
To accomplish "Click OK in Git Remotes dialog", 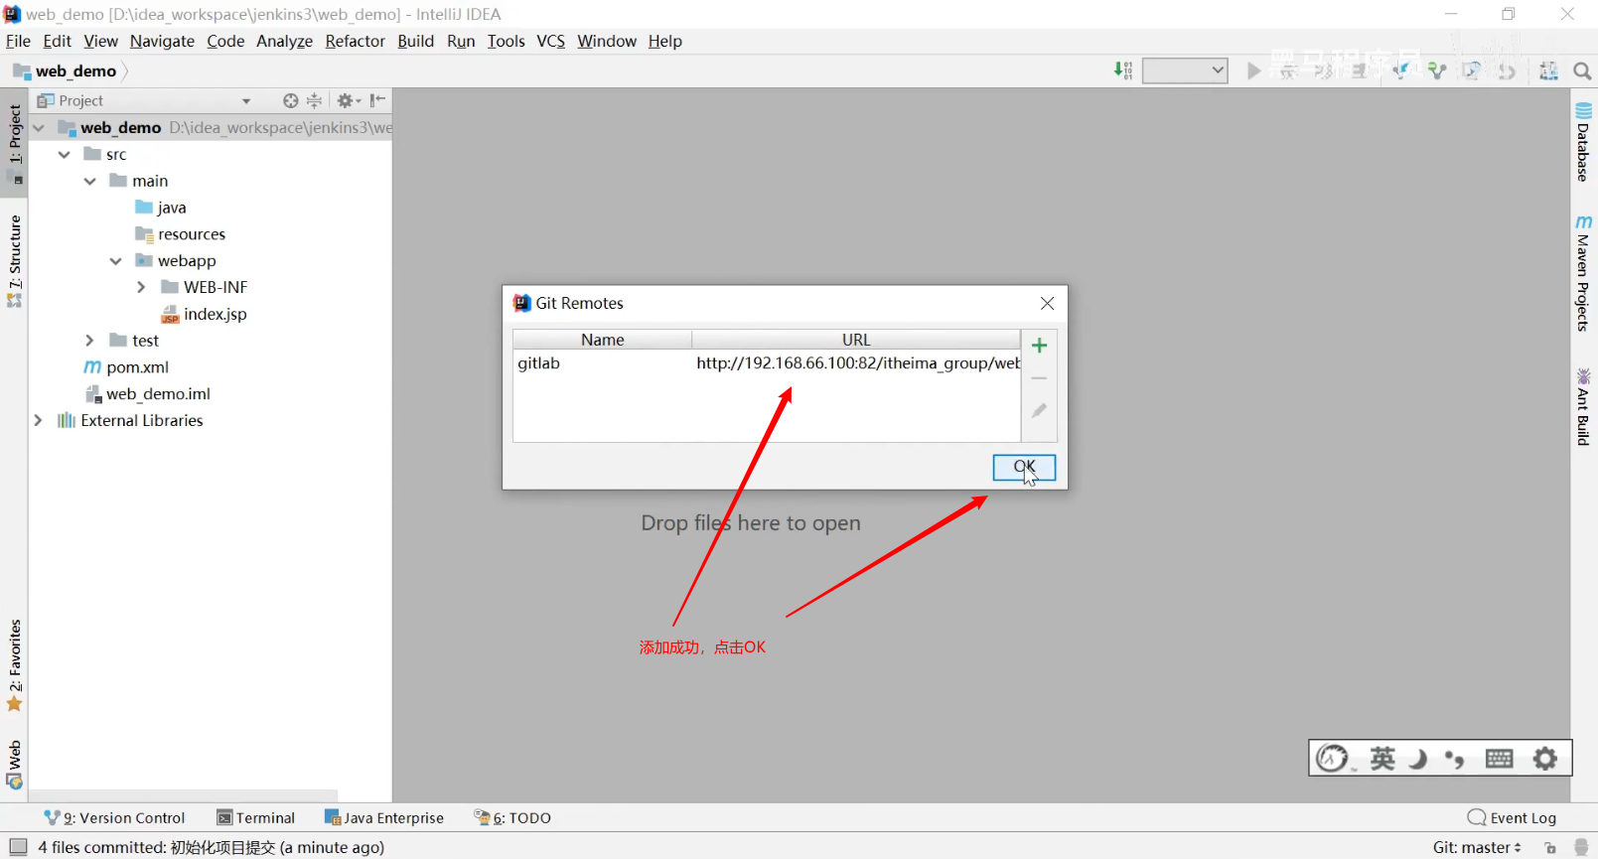I will point(1024,467).
